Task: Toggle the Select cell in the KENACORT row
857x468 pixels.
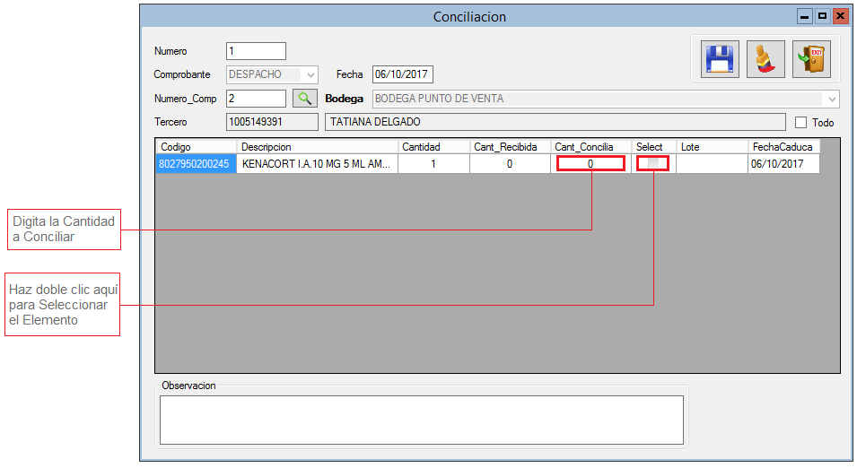Action: click(653, 164)
